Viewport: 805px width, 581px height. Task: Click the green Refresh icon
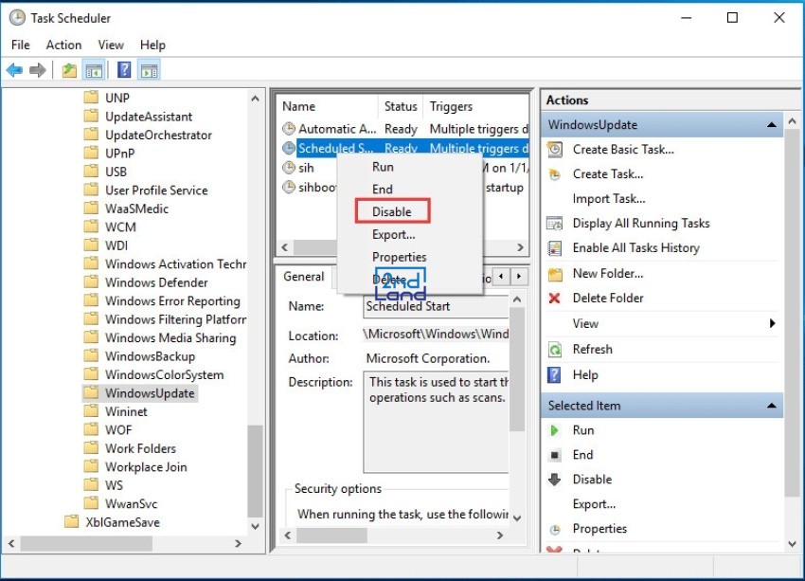(x=555, y=349)
